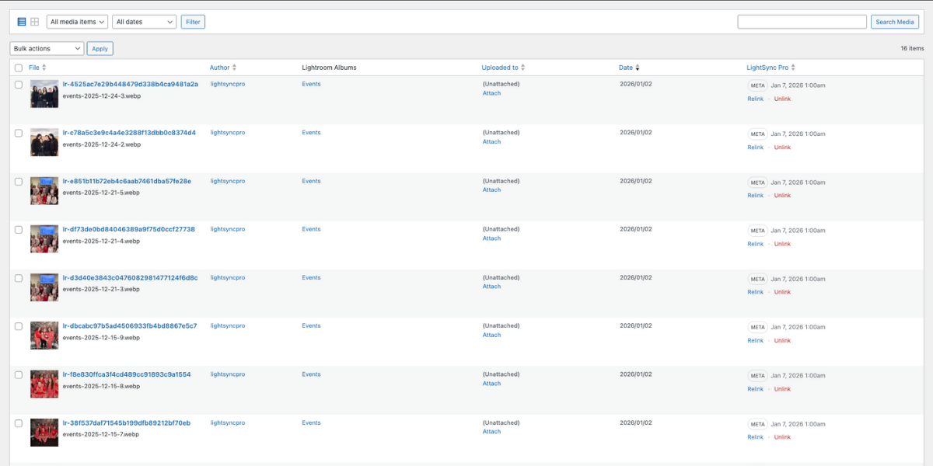933x466 pixels.
Task: Expand the All dates dropdown
Action: point(144,22)
